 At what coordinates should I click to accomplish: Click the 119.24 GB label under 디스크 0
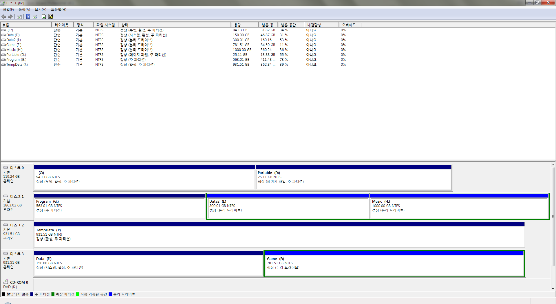12,177
